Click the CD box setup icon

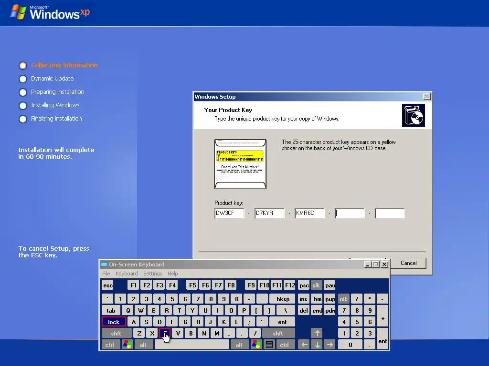point(413,115)
